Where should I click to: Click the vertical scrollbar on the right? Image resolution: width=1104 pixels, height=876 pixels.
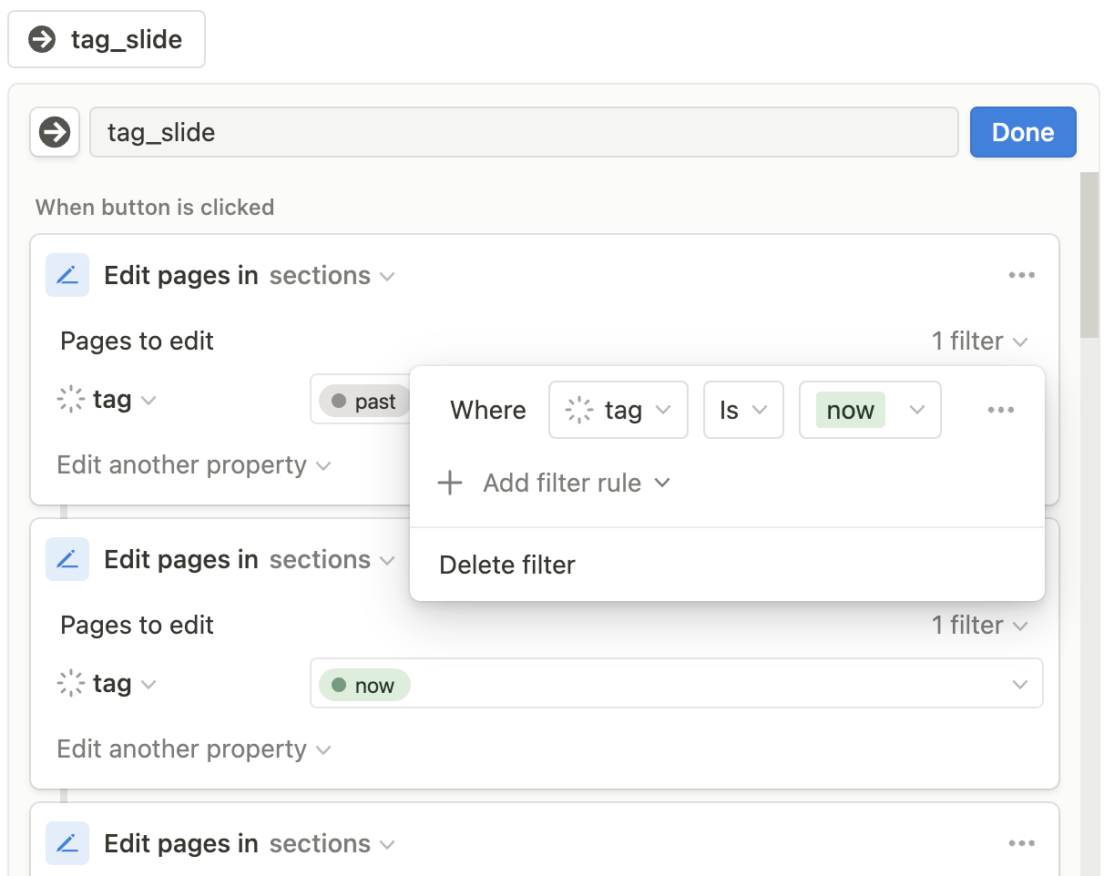pyautogui.click(x=1089, y=255)
